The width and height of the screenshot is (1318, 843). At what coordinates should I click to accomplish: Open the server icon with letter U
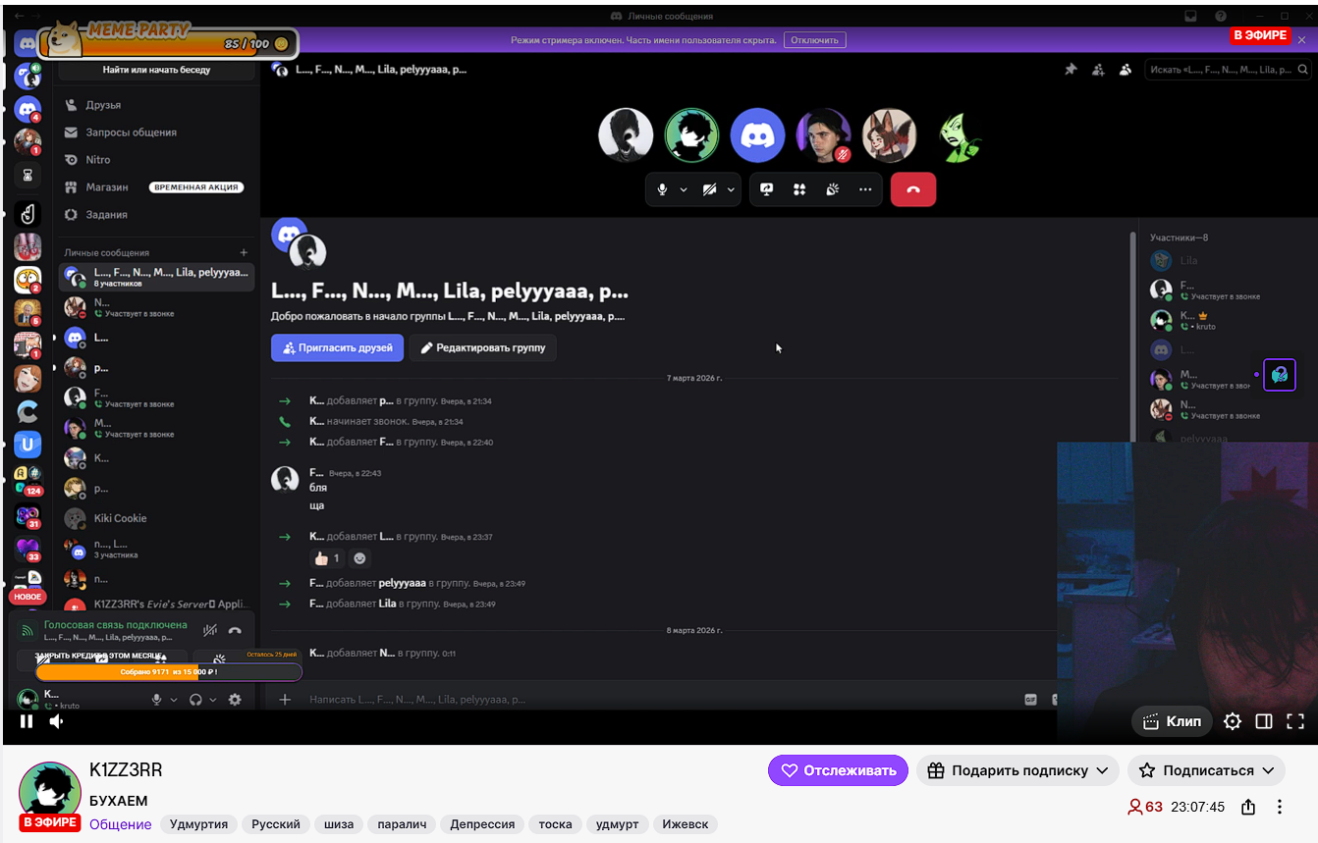(27, 445)
